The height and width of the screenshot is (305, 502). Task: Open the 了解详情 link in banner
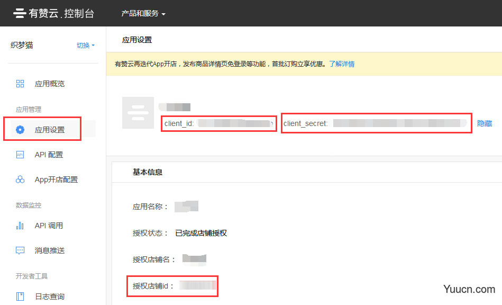[342, 64]
